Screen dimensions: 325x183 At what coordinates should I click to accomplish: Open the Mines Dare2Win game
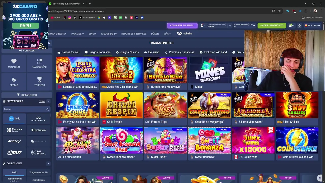(209, 73)
